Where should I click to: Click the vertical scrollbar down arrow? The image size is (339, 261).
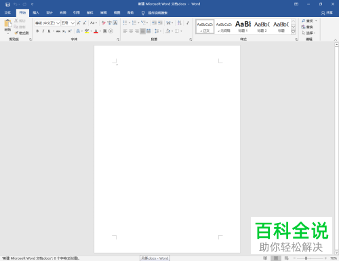pos(336,253)
